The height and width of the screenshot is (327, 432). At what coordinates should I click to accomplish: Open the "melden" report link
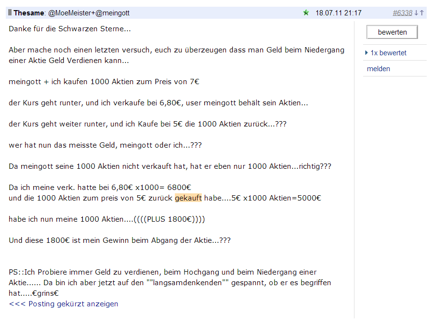(379, 69)
